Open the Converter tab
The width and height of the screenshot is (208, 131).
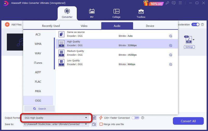coord(67,13)
